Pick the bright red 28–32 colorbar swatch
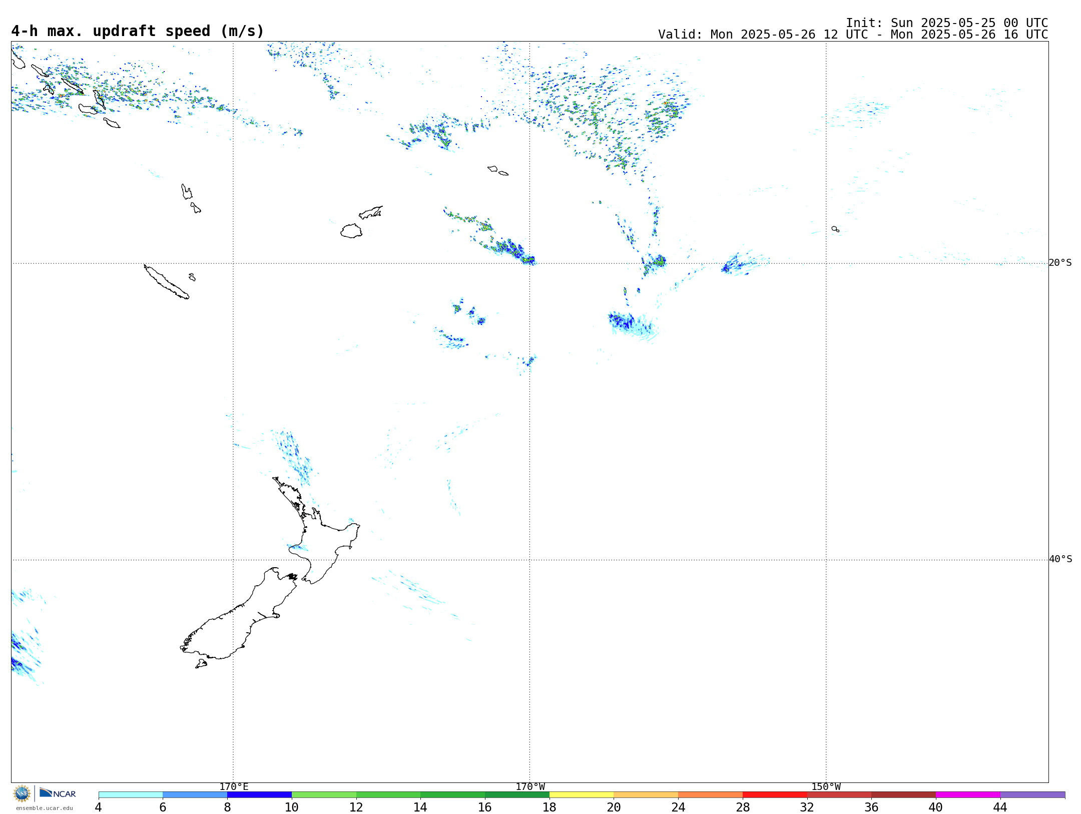 (x=775, y=794)
